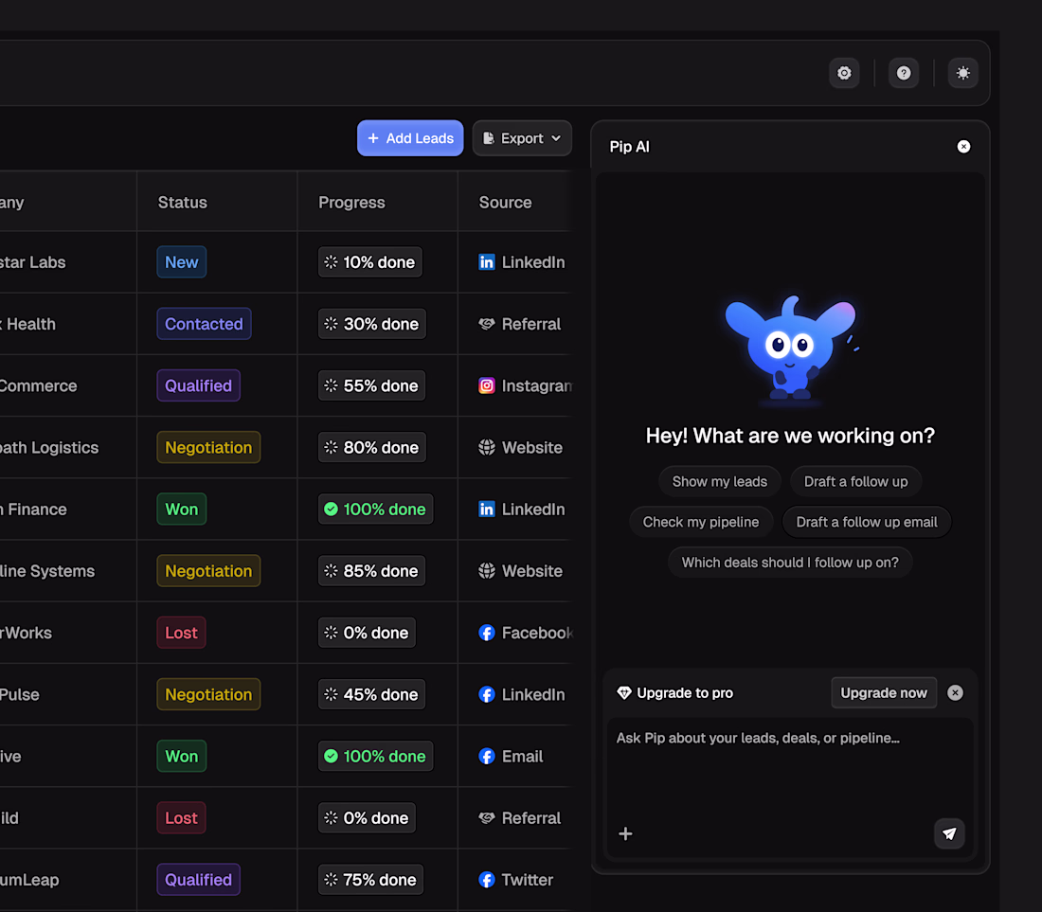
Task: Click the diamond icon beside Upgrade to pro
Action: pyautogui.click(x=624, y=693)
